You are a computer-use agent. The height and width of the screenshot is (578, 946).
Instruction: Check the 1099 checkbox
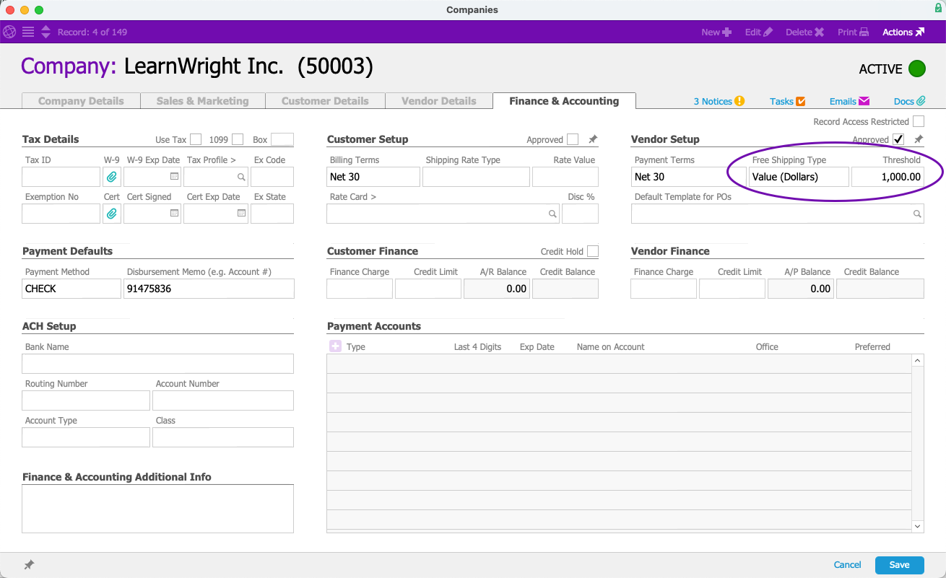click(238, 139)
